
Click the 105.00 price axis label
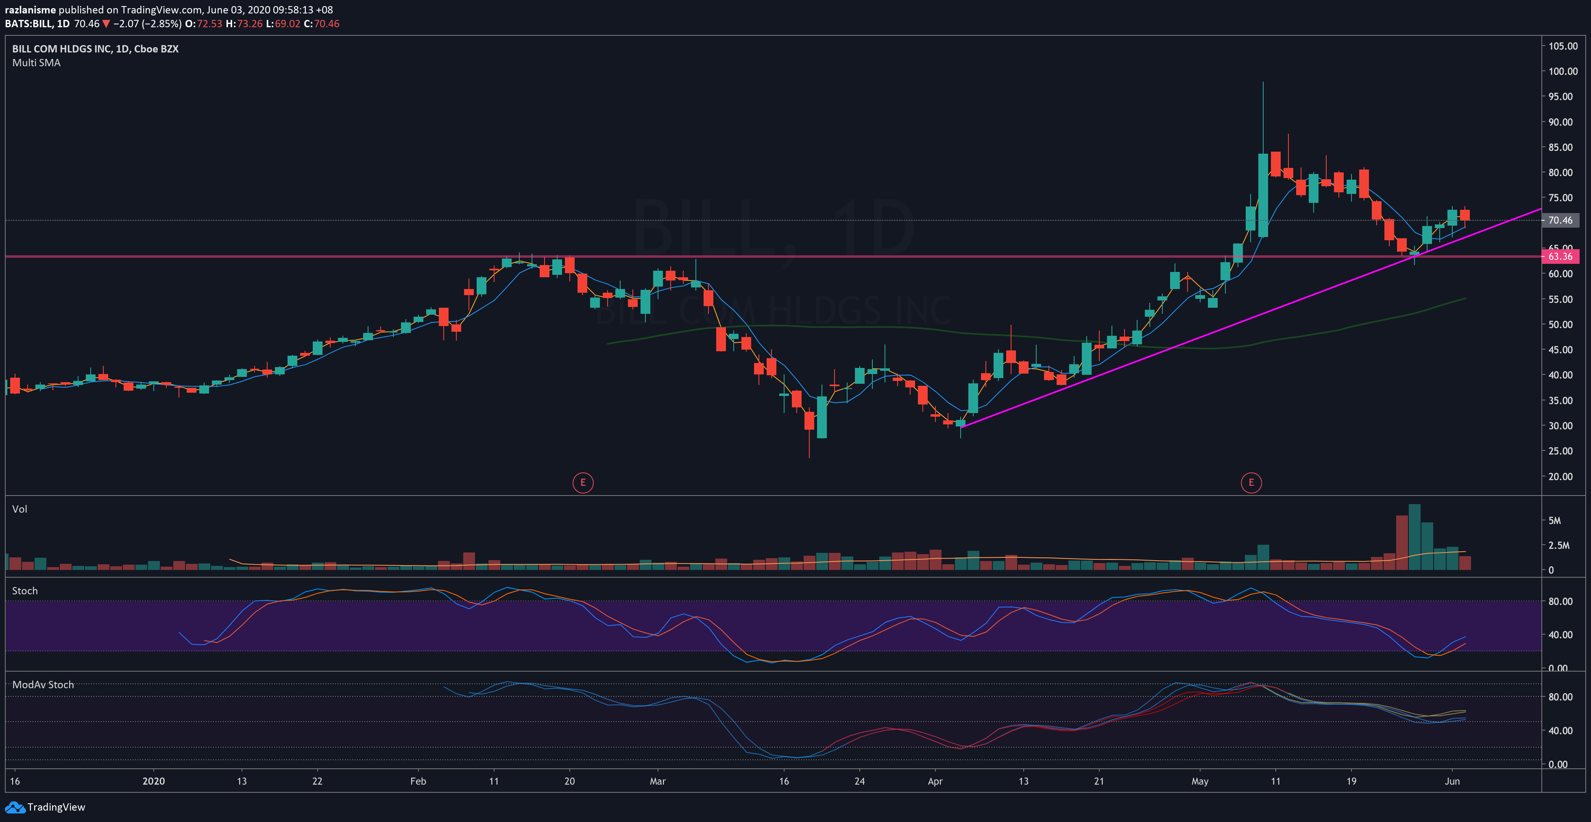coord(1563,46)
